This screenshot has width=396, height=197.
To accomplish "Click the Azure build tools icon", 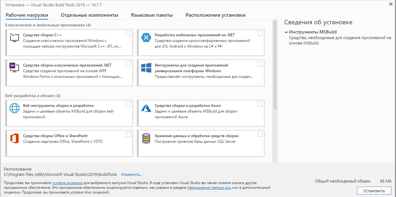I will point(146,108).
